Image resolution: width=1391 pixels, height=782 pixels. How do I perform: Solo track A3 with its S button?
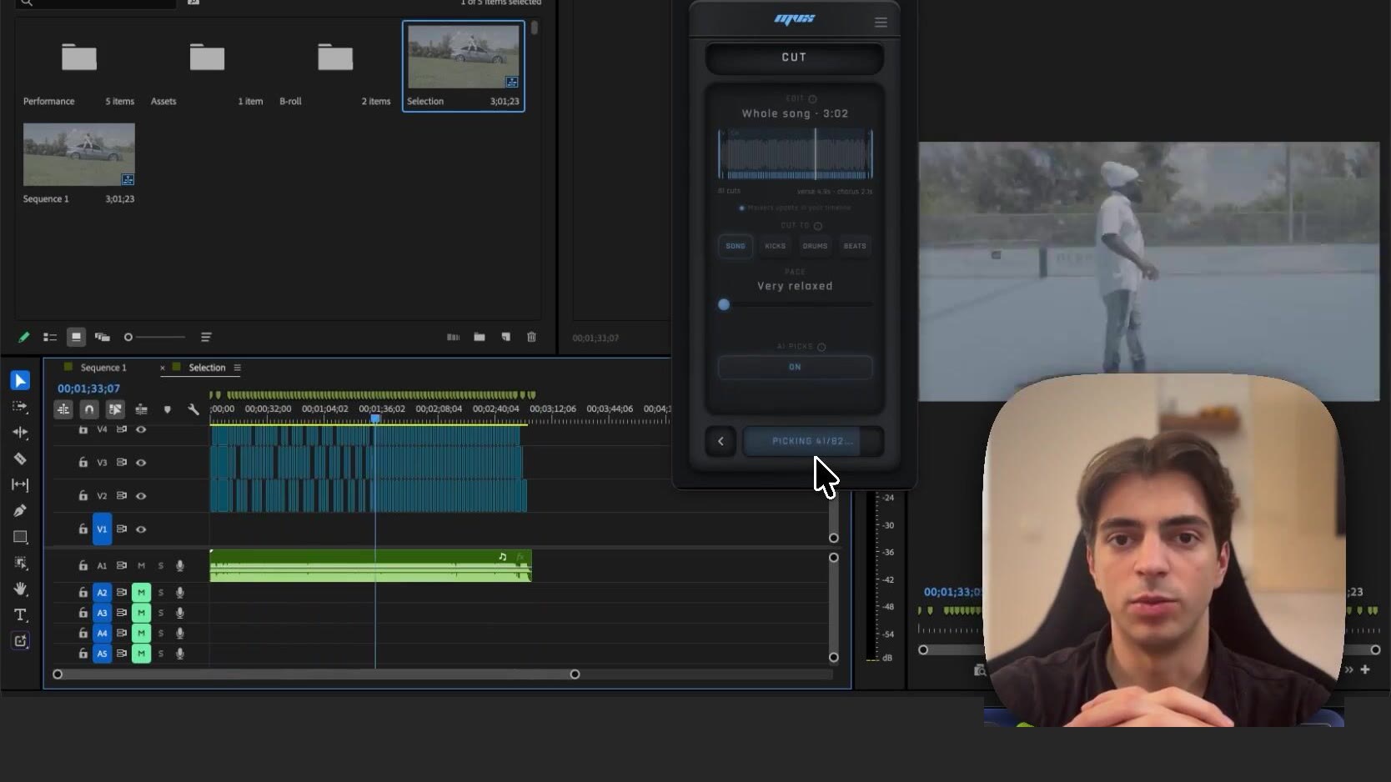click(161, 613)
